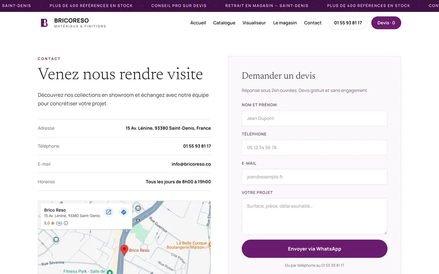Click the textarea resize handle corner
This screenshot has width=439, height=274.
coord(385,232)
